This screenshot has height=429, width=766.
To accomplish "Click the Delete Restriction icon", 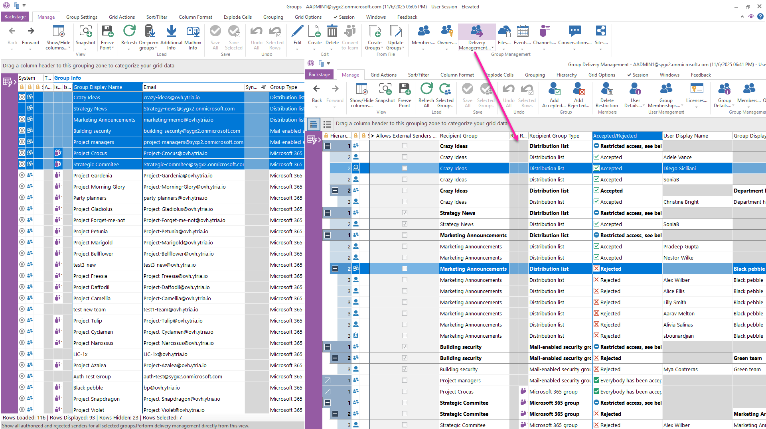I will pyautogui.click(x=606, y=90).
